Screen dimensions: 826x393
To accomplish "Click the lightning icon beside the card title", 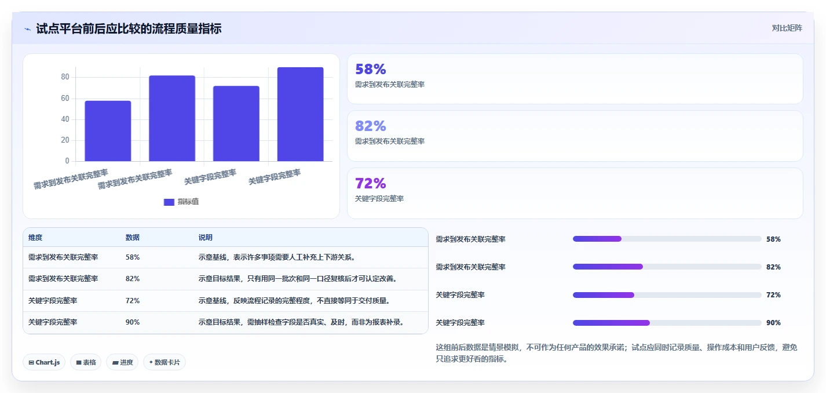I will [27, 28].
